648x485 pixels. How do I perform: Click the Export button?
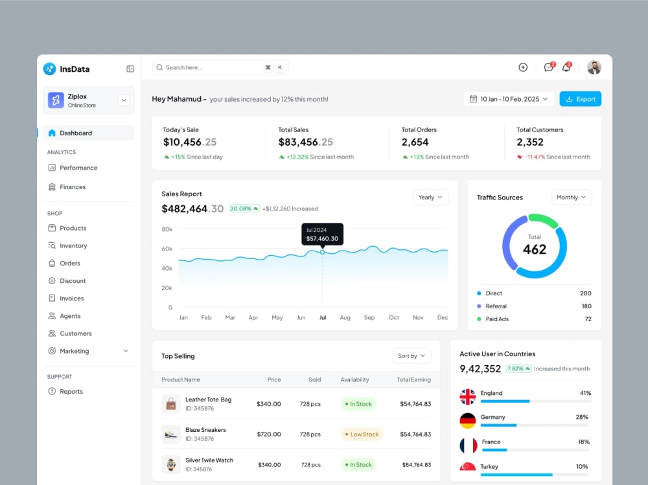coord(580,98)
